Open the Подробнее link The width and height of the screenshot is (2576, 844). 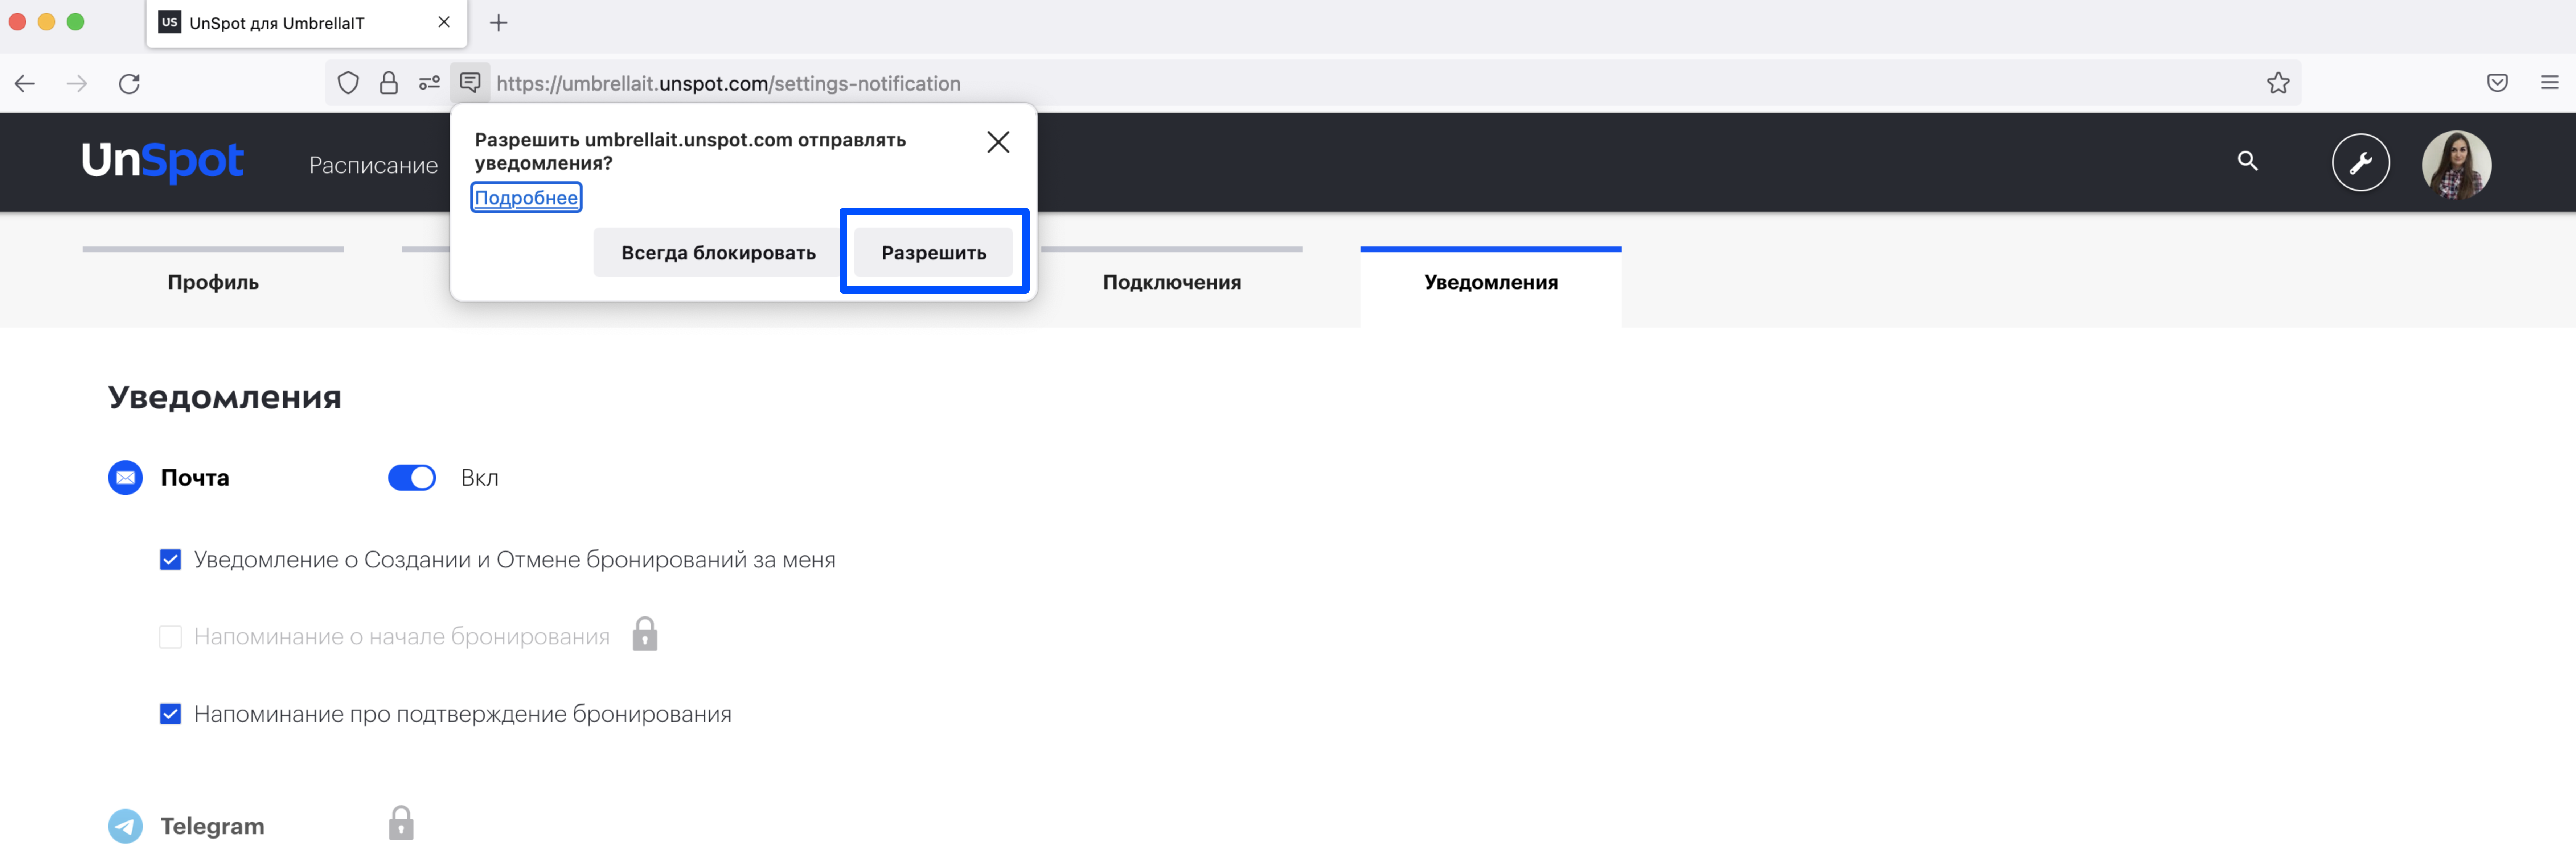(x=526, y=198)
